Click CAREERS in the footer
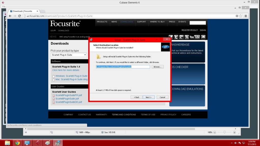The width and height of the screenshot is (260, 146). tap(186, 115)
